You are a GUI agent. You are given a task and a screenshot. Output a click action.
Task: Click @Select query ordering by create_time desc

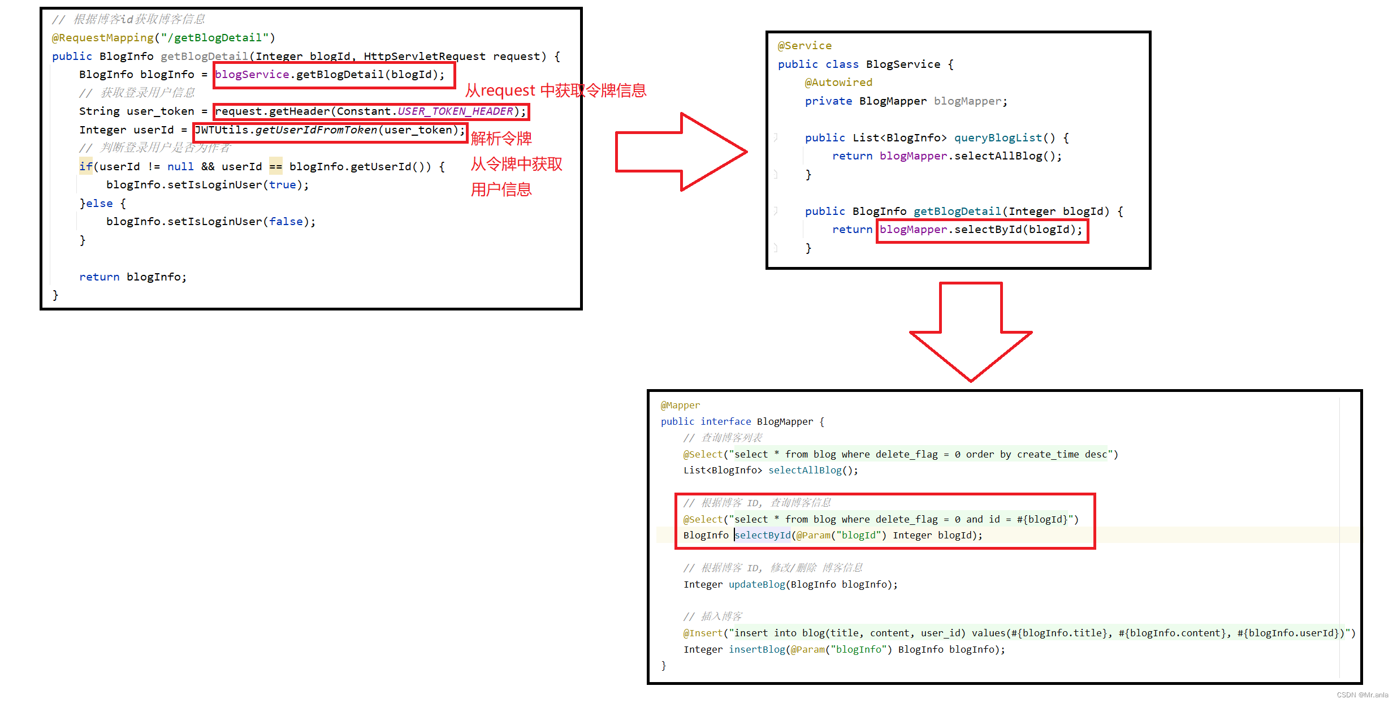(901, 455)
